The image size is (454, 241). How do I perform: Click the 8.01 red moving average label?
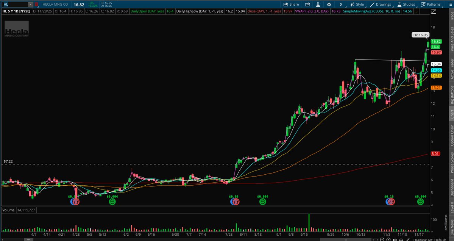click(435, 154)
